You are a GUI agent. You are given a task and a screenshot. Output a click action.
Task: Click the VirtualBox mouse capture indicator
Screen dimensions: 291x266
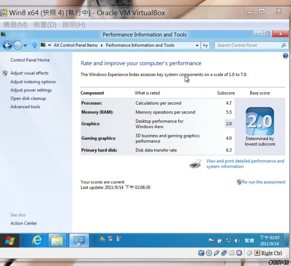tap(250, 253)
